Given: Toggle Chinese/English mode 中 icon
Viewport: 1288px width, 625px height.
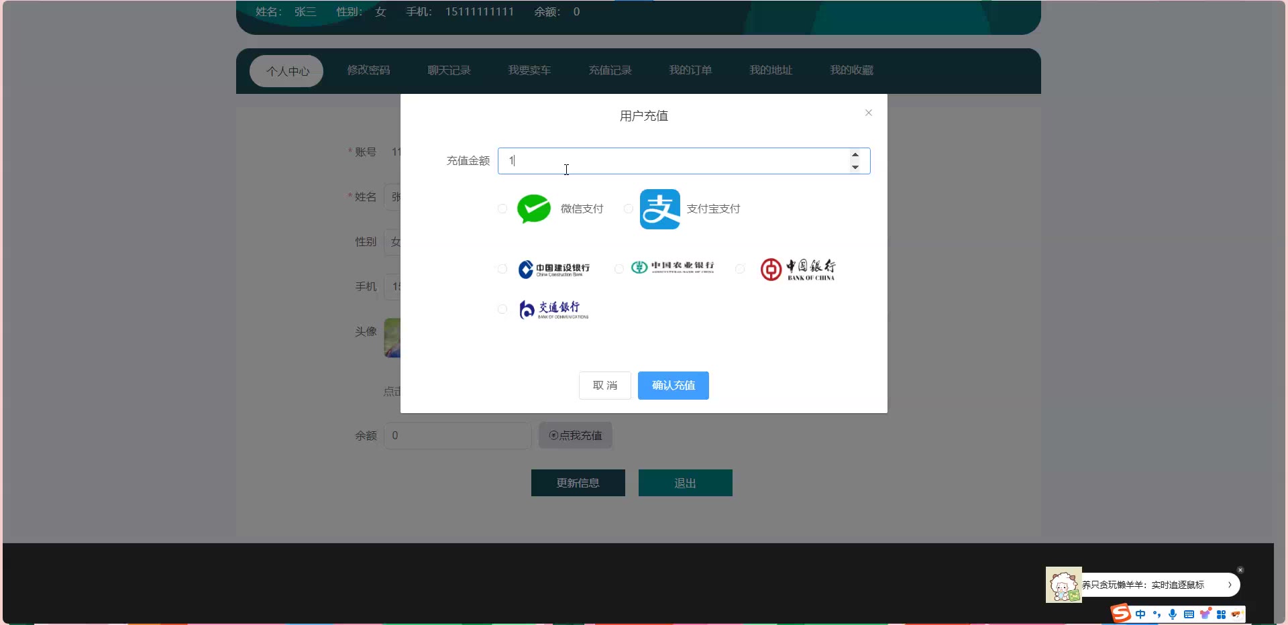Looking at the screenshot, I should click(1140, 614).
